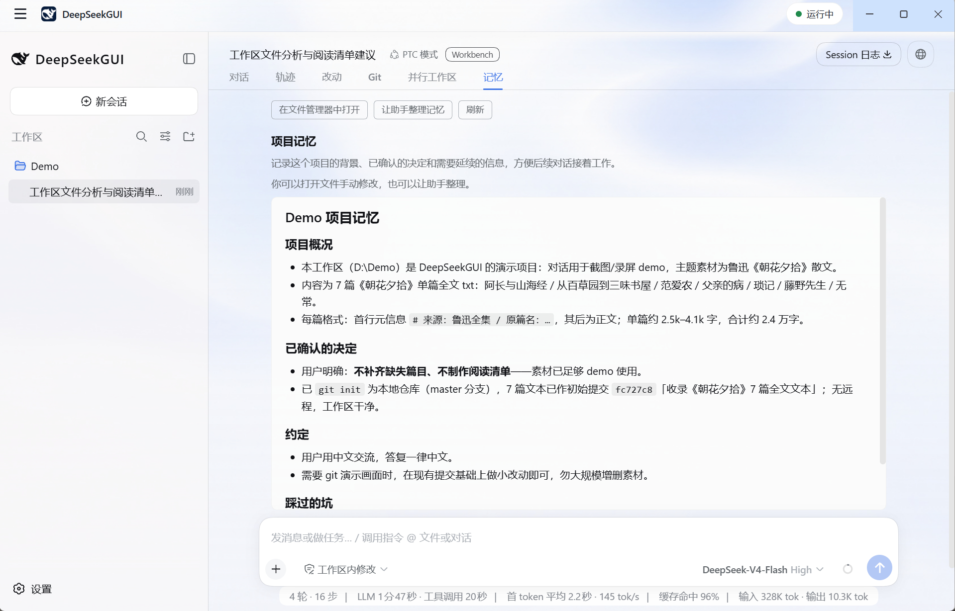
Task: Click the PTC 模式 indicator
Action: point(414,55)
